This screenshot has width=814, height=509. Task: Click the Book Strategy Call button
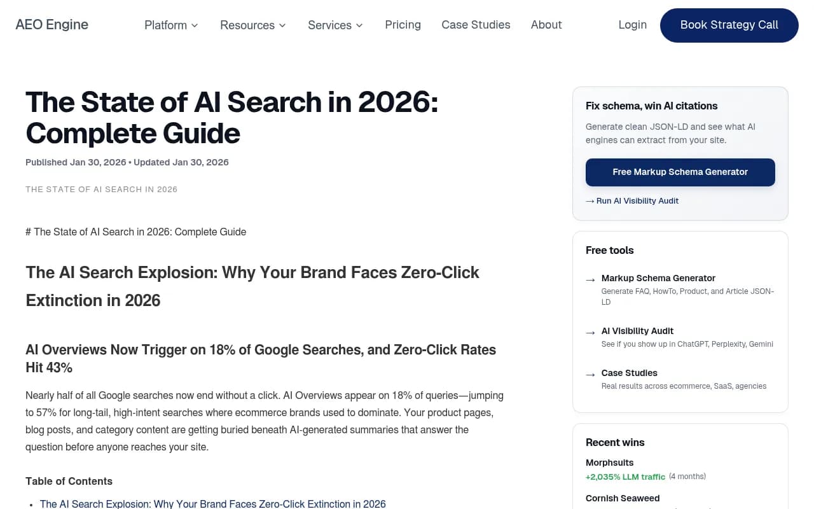(729, 25)
